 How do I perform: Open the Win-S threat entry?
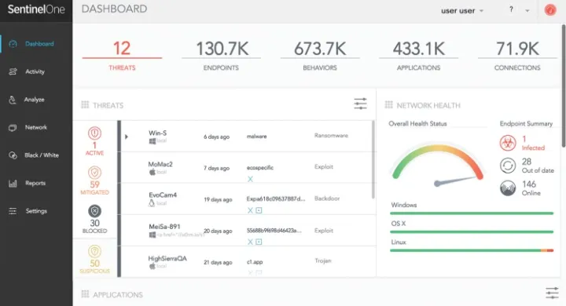[x=247, y=137]
